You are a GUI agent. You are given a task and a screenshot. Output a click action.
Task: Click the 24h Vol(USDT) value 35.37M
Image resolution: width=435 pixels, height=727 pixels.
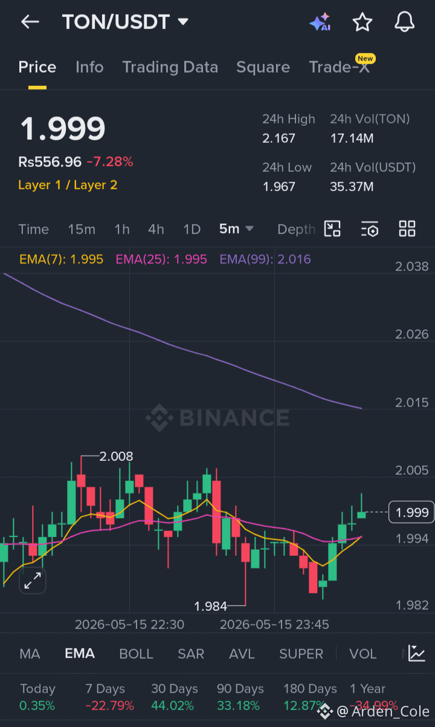point(352,187)
